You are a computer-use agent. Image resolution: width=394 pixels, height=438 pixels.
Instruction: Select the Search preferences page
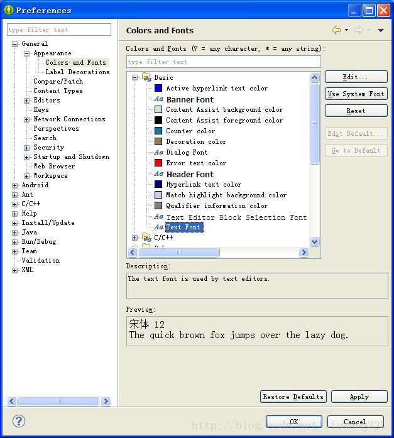coord(45,138)
